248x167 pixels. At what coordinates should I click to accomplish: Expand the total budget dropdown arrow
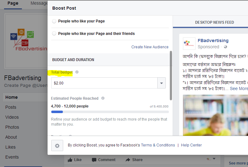161,83
